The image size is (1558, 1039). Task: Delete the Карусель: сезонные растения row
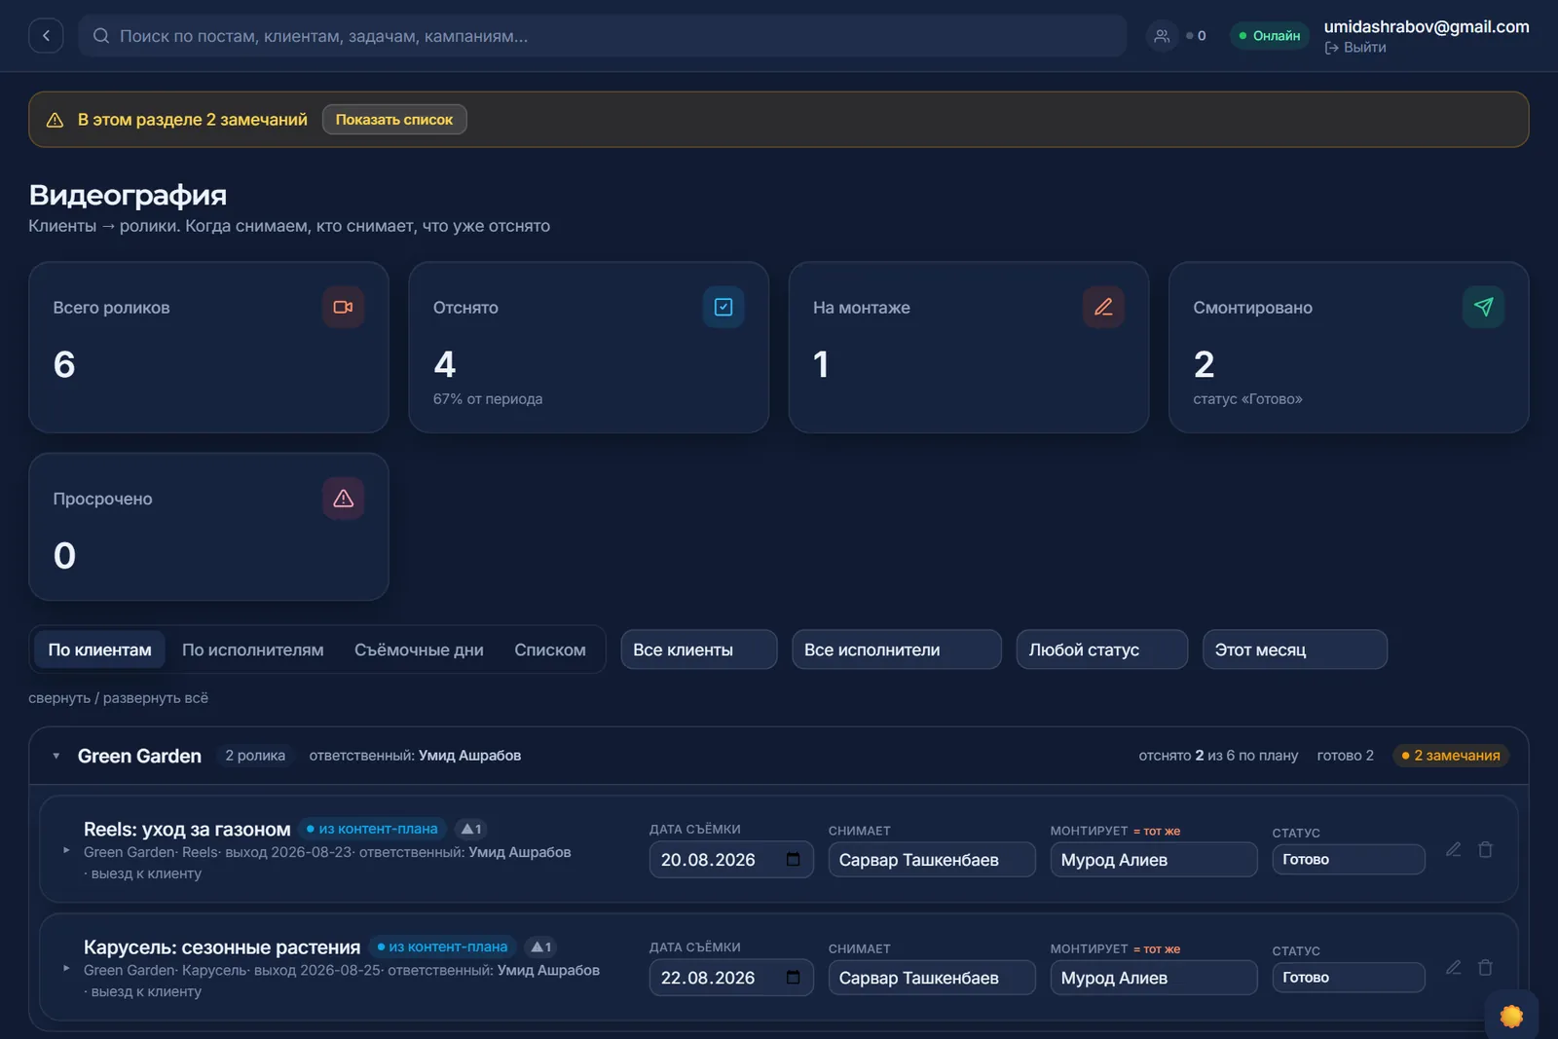(x=1485, y=967)
